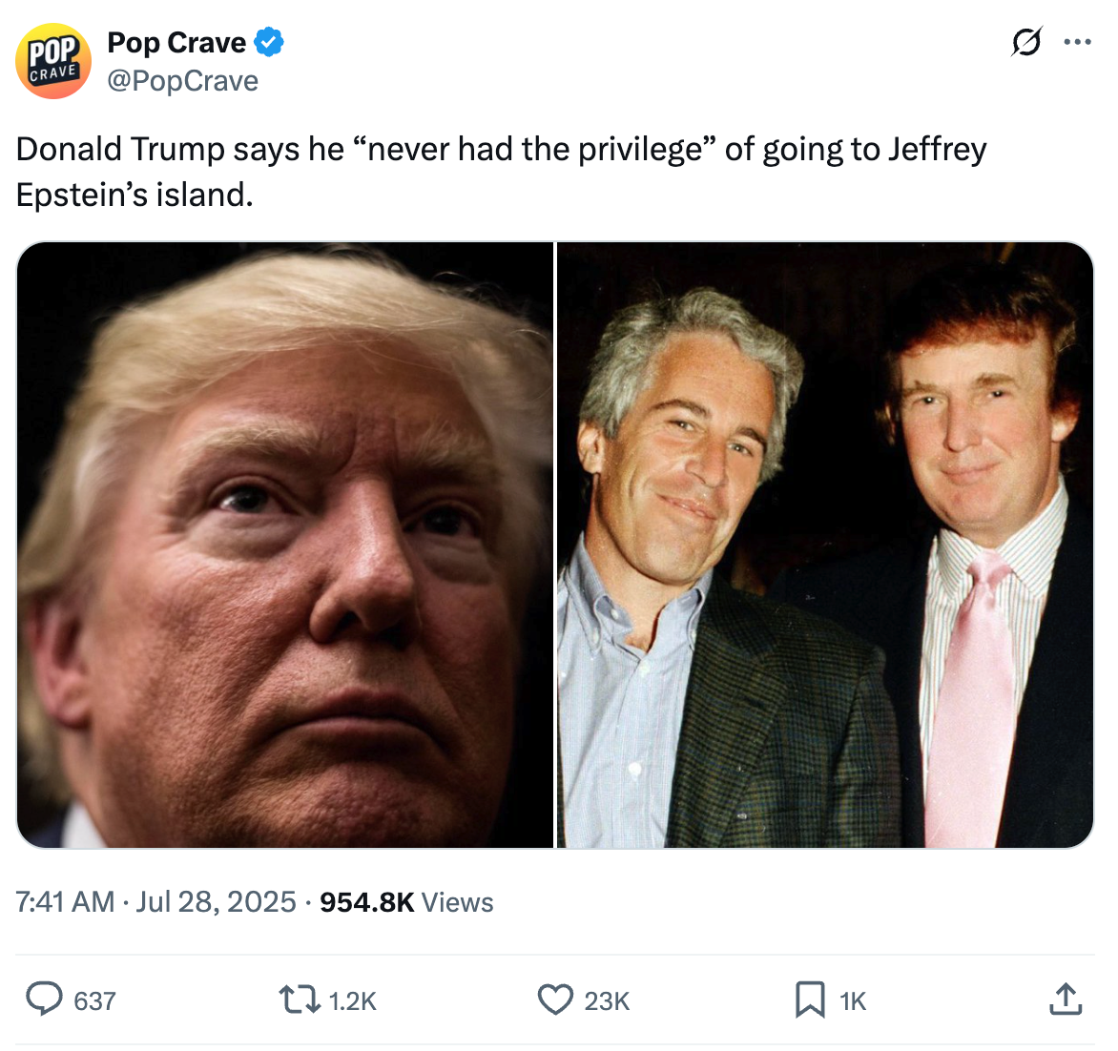Click the repost arrows icon
The height and width of the screenshot is (1051, 1118).
point(299,999)
